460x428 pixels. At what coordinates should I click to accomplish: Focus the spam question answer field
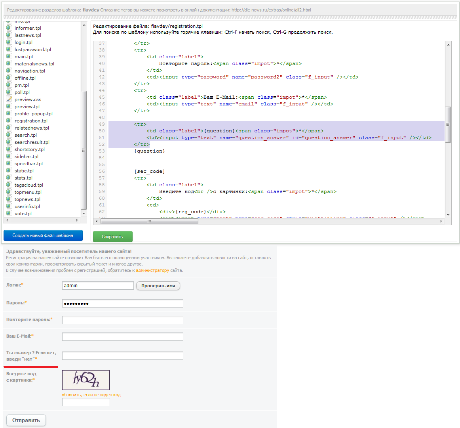click(x=123, y=355)
